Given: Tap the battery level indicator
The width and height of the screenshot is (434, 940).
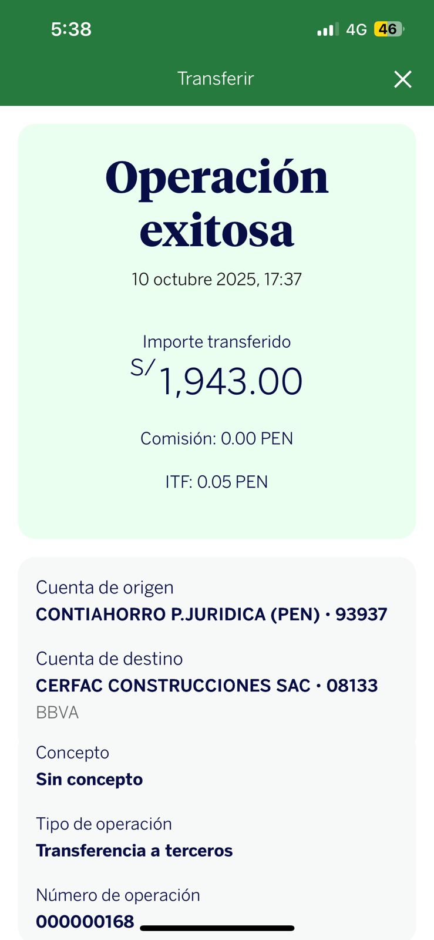Looking at the screenshot, I should (x=388, y=29).
